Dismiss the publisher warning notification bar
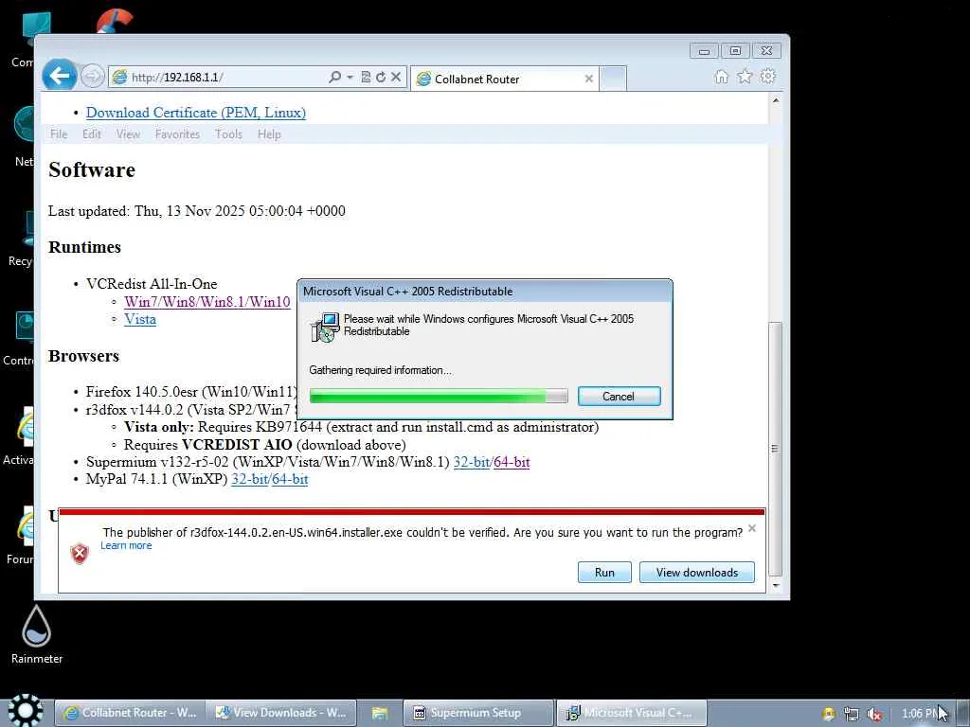970x727 pixels. [x=751, y=528]
